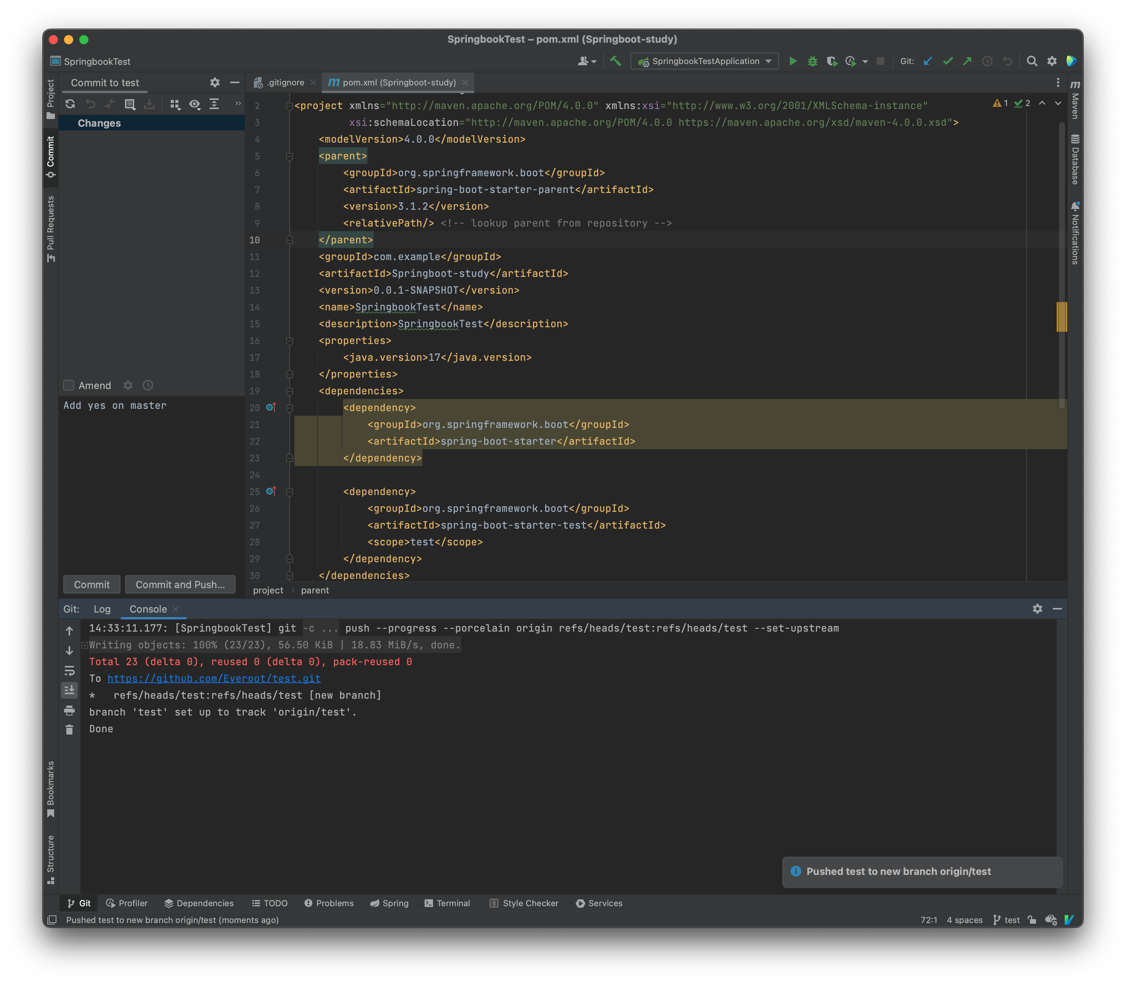The width and height of the screenshot is (1126, 984).
Task: Push commits using Git green arrow icon
Action: (x=967, y=61)
